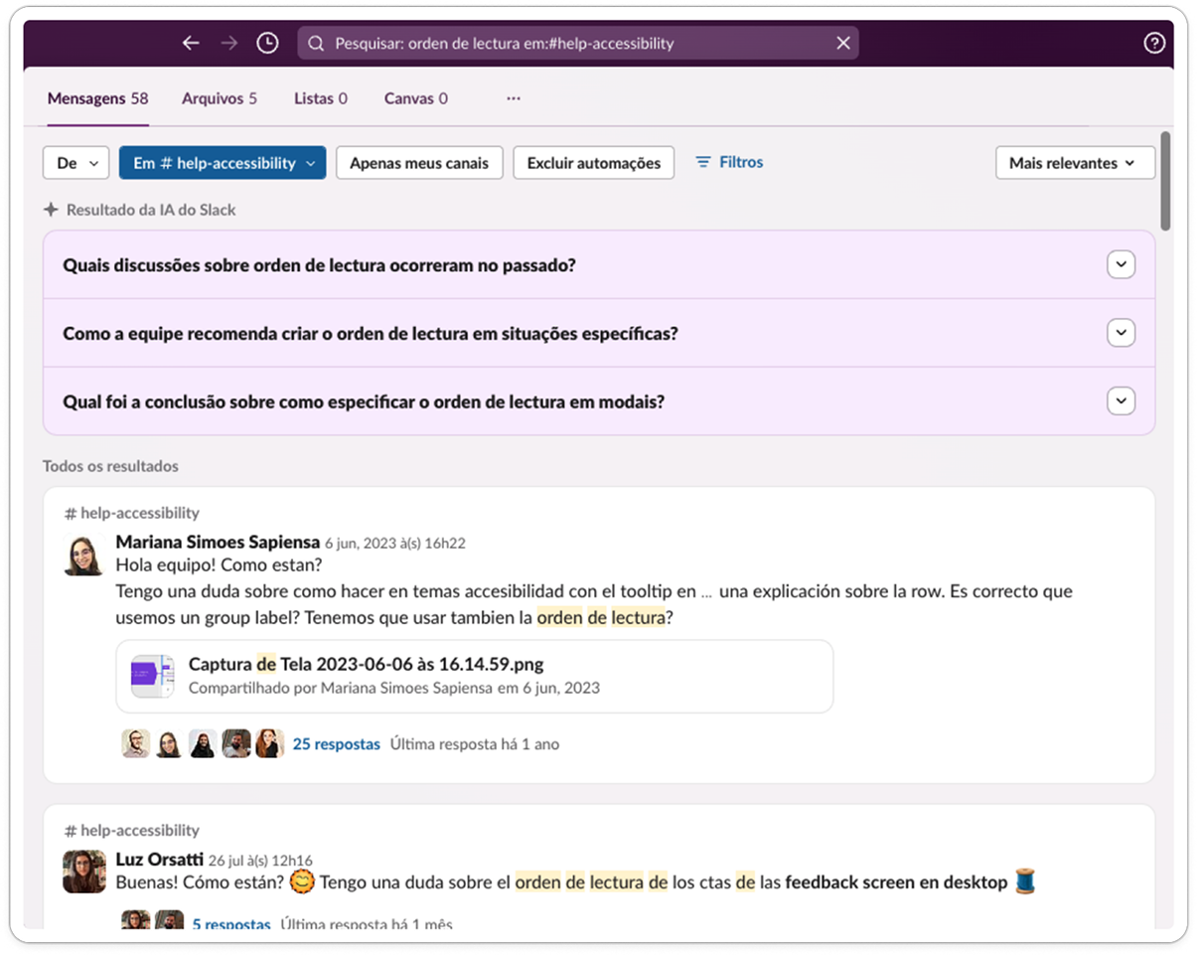Click the Slack AI sparkle icon
Screen dimensions: 1198x956
coord(51,210)
